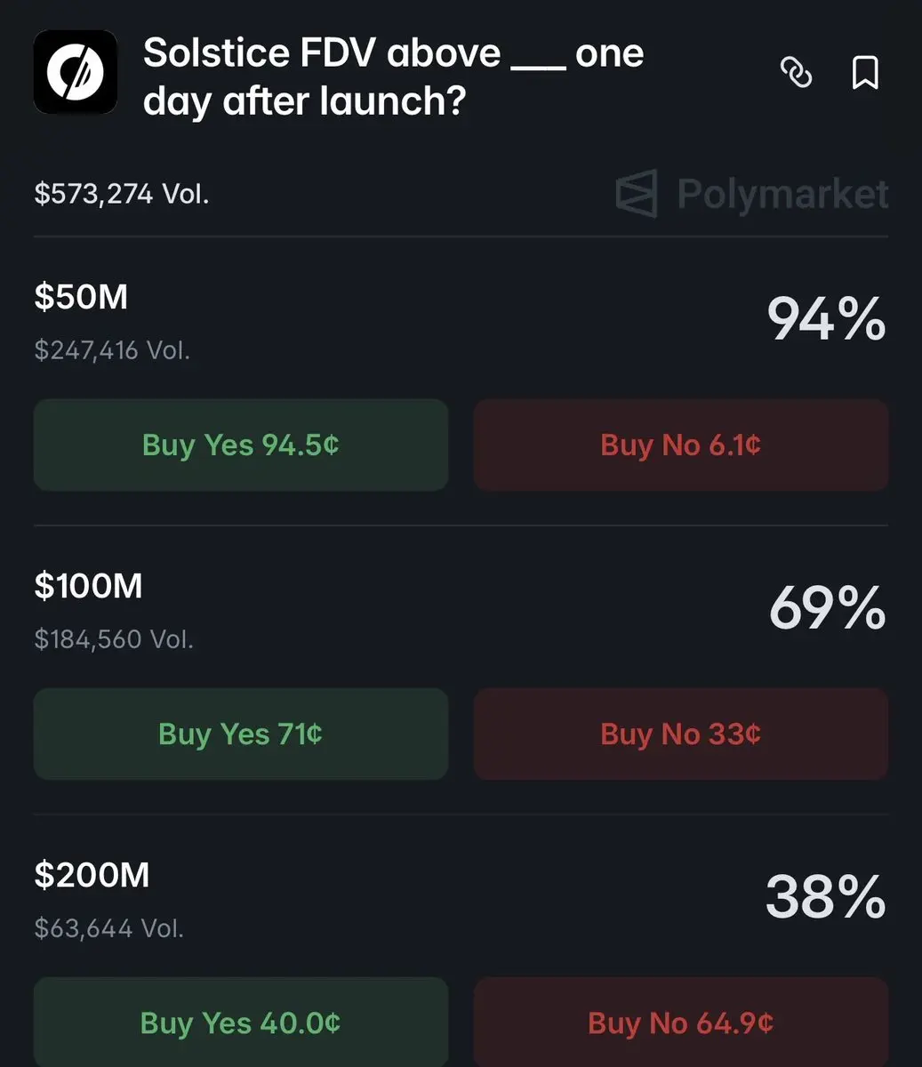Click the 94% probability figure
Viewport: 922px width, 1067px height.
pos(826,319)
